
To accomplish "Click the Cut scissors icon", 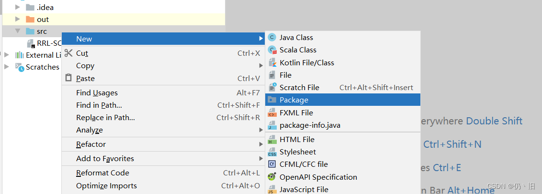I will click(x=68, y=53).
